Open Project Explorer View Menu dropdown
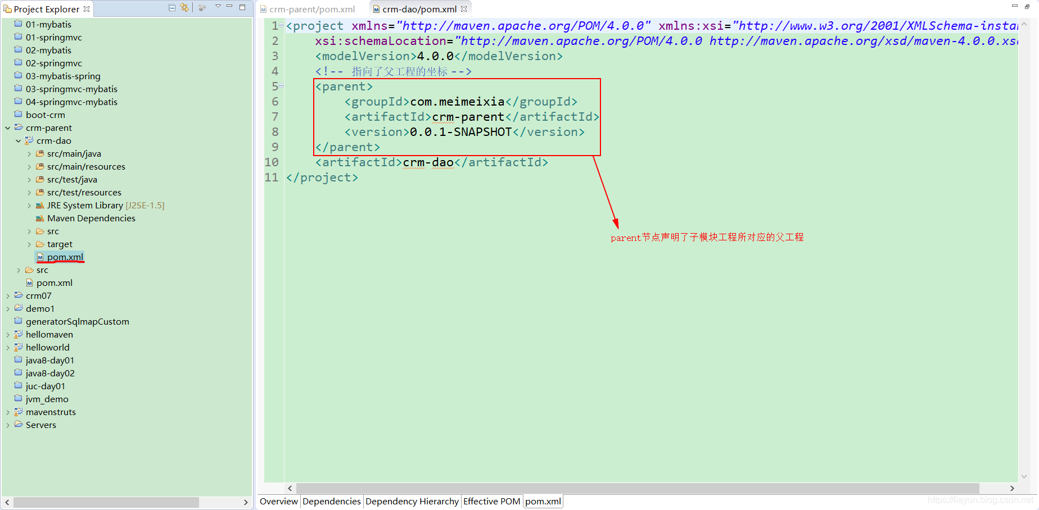1039x510 pixels. (218, 7)
